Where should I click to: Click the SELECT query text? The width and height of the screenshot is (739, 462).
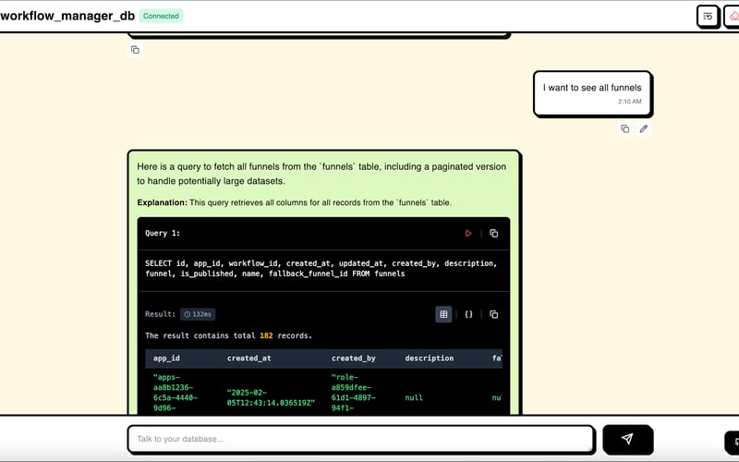(x=321, y=269)
